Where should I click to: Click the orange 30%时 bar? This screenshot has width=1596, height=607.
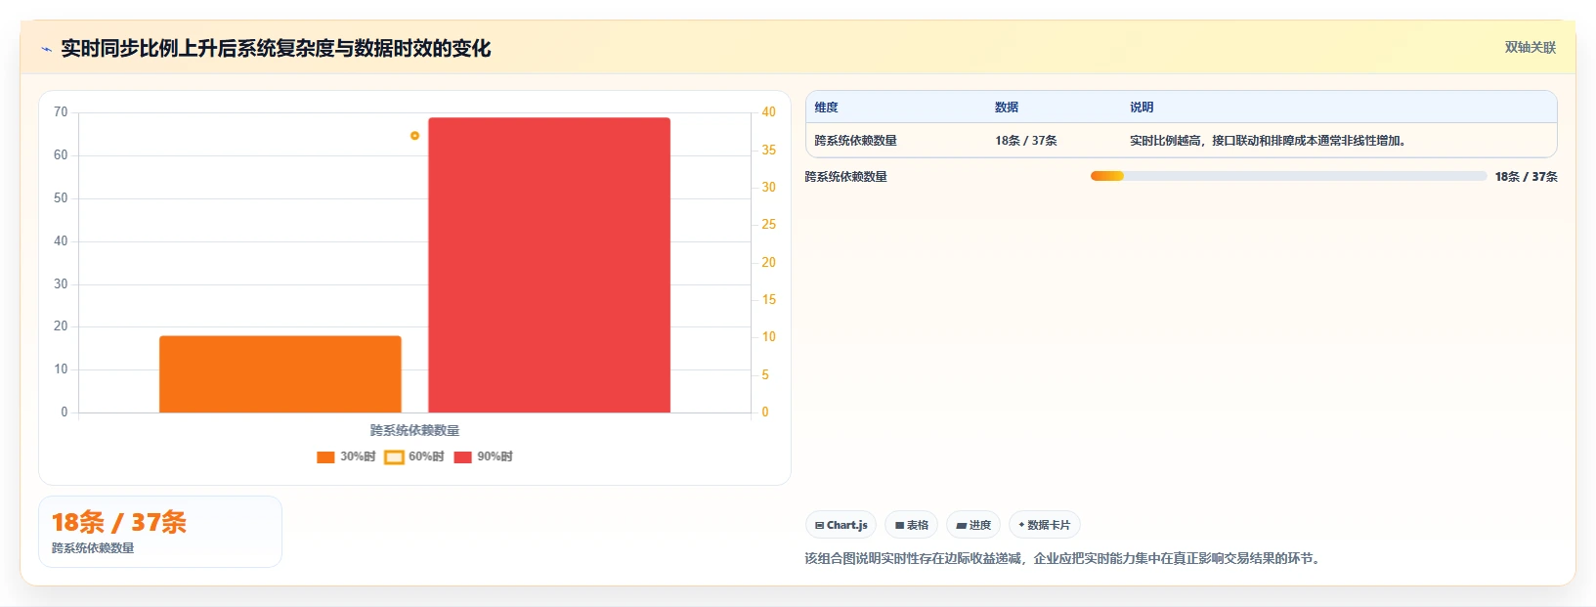[x=280, y=374]
